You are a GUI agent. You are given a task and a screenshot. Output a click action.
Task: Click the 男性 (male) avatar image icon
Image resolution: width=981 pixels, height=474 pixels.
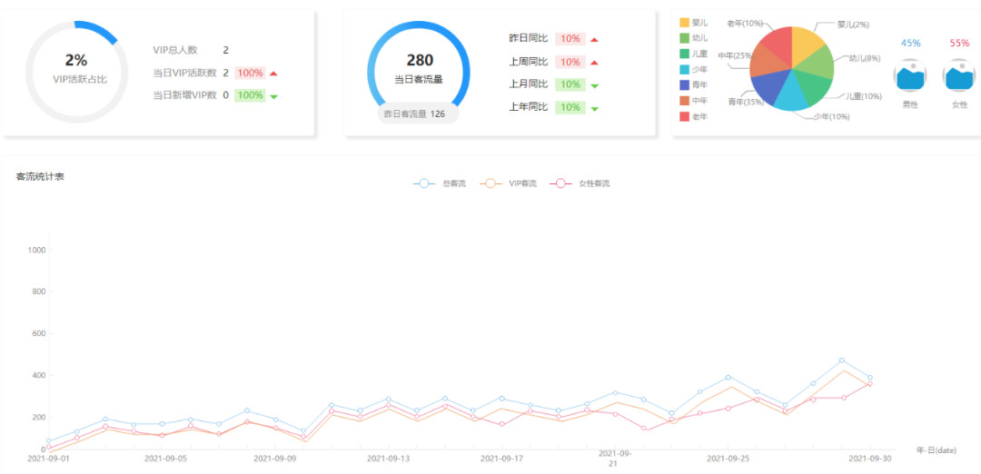[909, 76]
